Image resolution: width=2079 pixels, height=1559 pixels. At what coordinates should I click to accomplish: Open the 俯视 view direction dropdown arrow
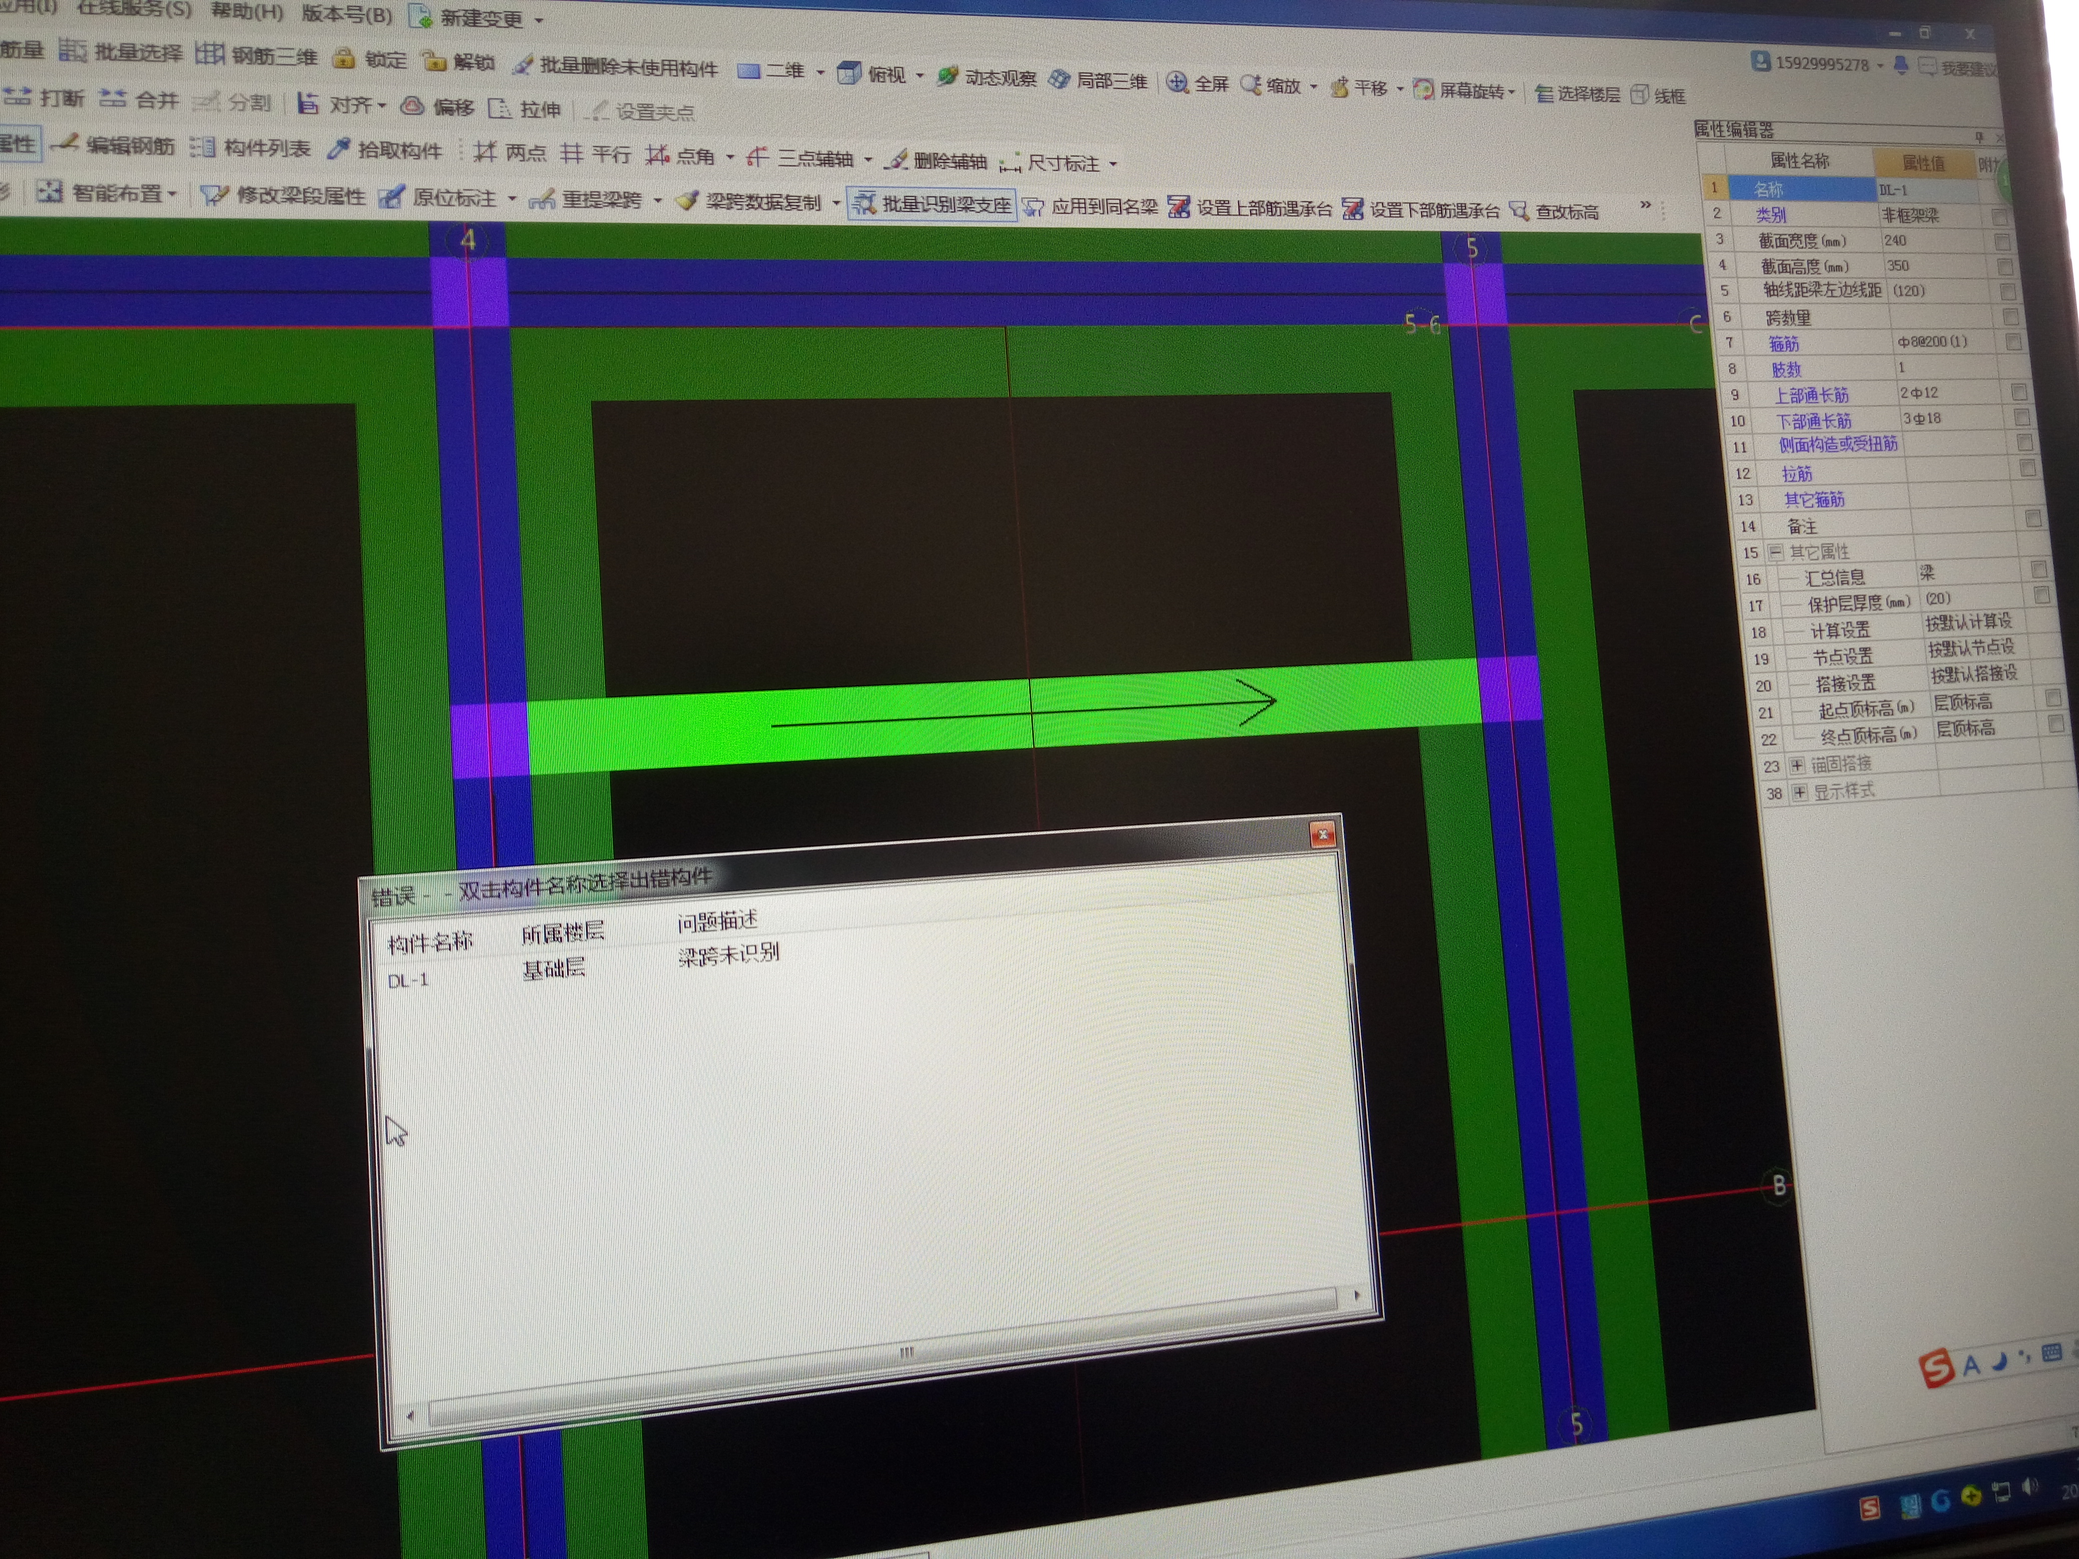[x=919, y=75]
